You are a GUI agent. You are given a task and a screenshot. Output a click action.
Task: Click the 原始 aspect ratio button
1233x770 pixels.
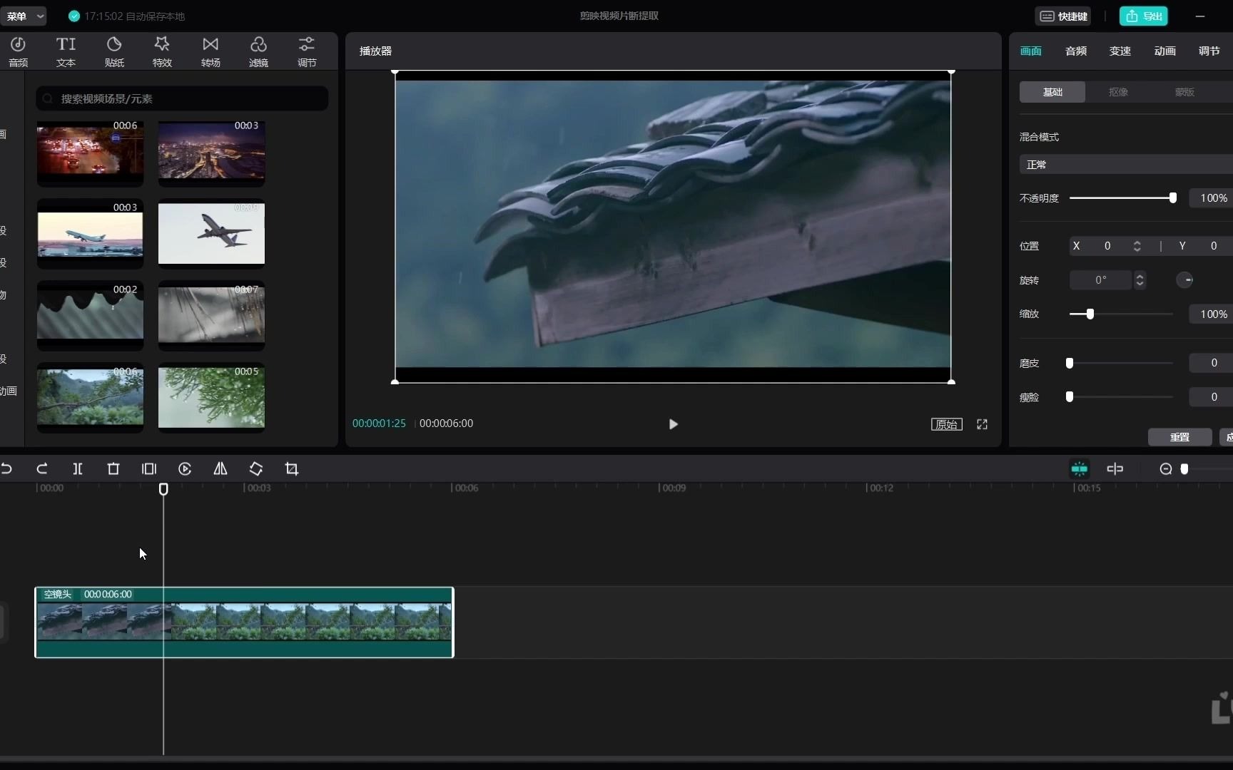pyautogui.click(x=947, y=424)
